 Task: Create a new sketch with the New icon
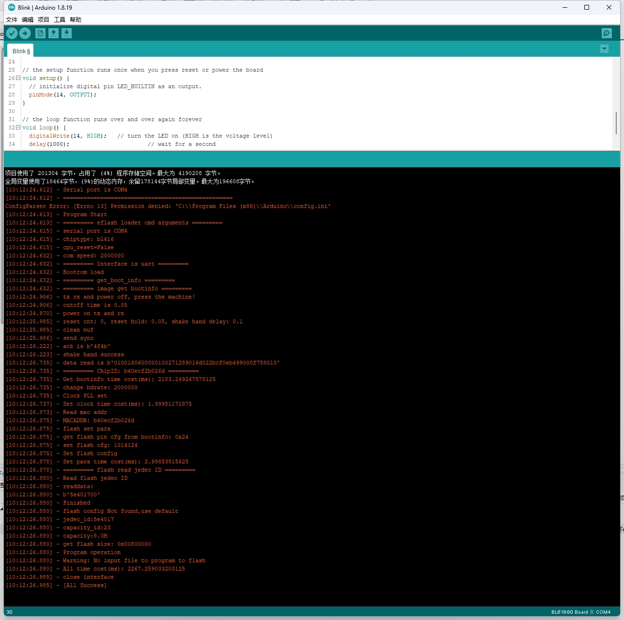point(41,33)
